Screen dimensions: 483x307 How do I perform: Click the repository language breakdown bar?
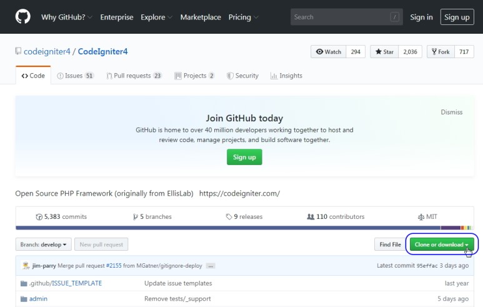[244, 228]
